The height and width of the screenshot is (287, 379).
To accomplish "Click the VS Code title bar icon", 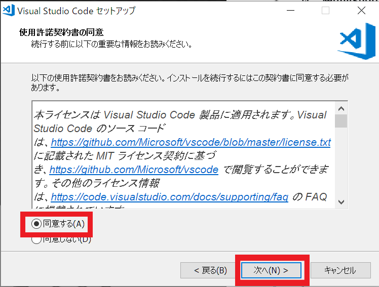I will (9, 11).
